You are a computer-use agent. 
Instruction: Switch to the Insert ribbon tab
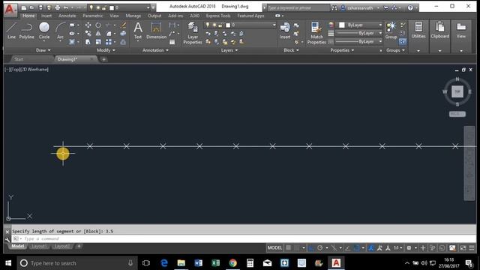click(x=46, y=16)
